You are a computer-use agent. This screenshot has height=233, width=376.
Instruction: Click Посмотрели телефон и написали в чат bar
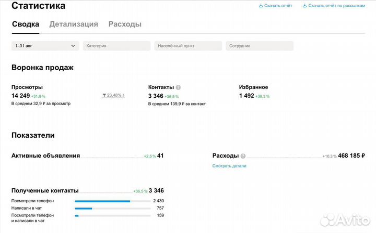[113, 215]
